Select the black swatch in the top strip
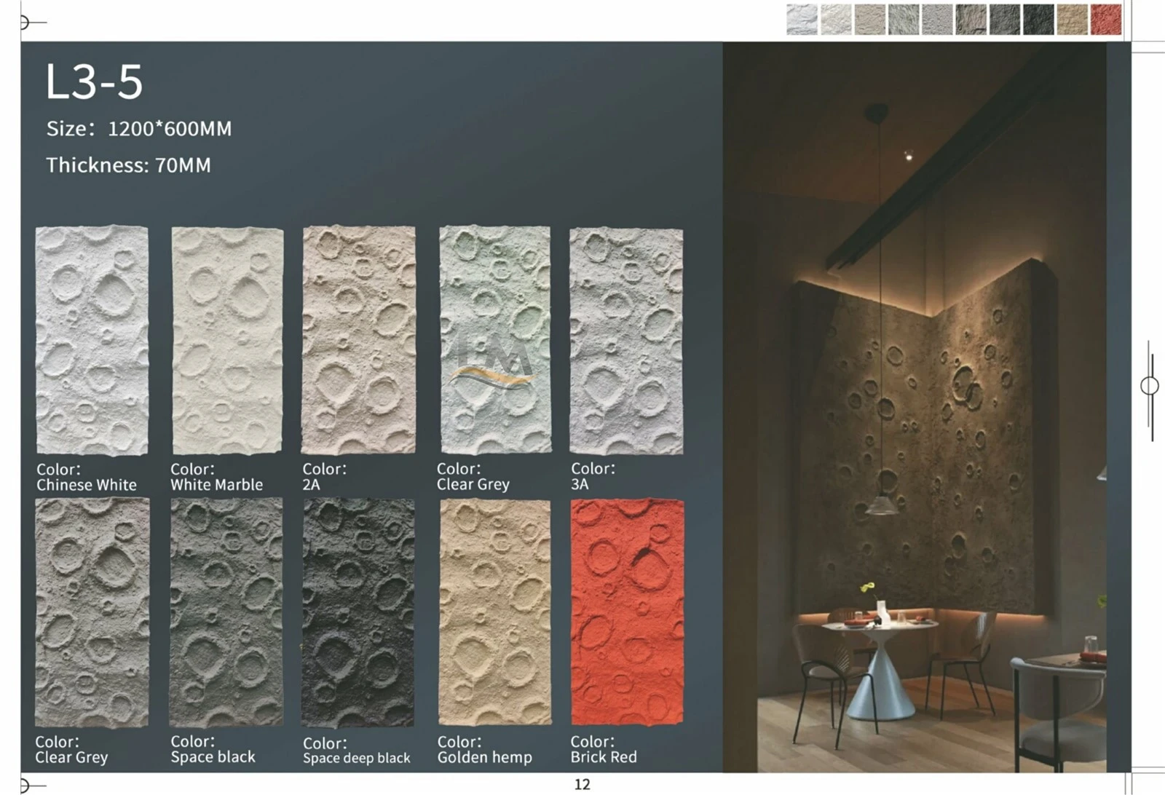The height and width of the screenshot is (795, 1165). tap(1038, 20)
